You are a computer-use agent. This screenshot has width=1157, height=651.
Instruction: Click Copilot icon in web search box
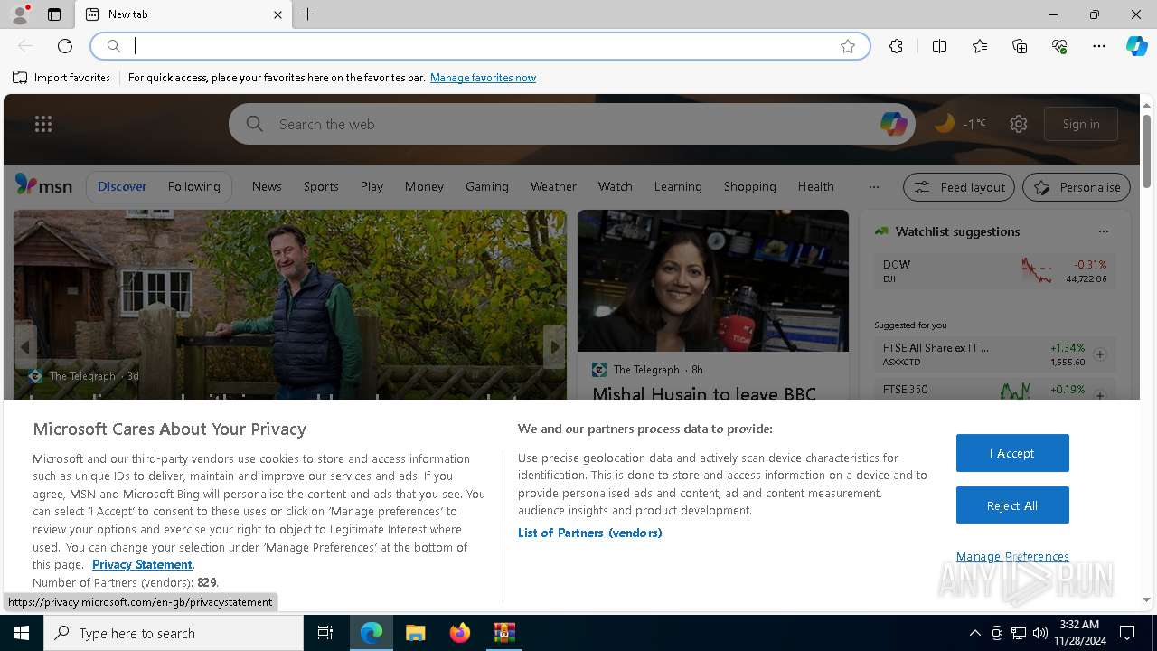tap(893, 124)
